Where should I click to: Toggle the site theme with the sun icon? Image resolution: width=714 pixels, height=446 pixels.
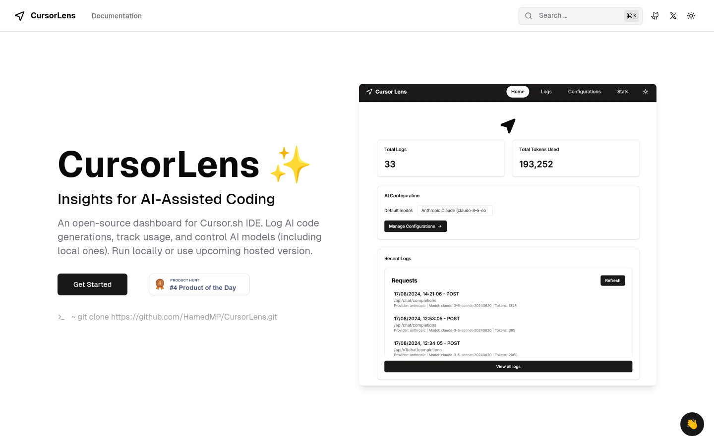tap(691, 15)
